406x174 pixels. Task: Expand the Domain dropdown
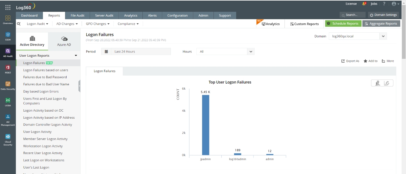point(383,36)
